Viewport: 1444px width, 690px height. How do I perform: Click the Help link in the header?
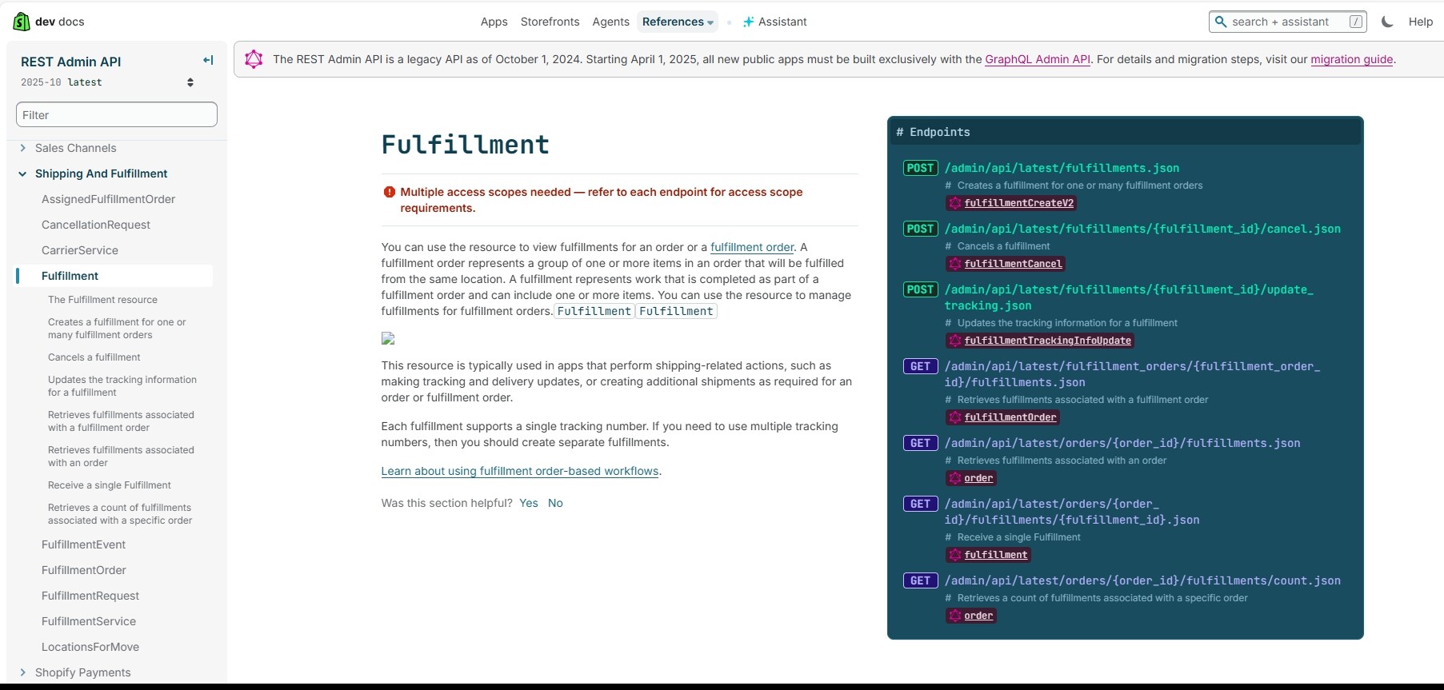(x=1420, y=22)
